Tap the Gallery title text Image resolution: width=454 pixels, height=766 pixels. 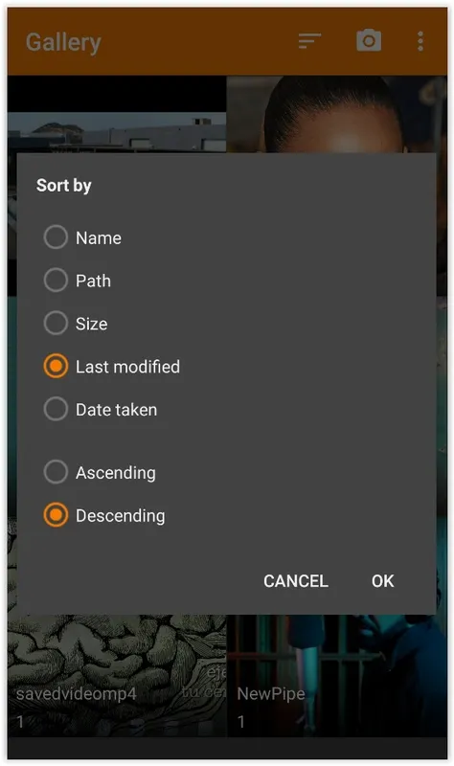63,42
